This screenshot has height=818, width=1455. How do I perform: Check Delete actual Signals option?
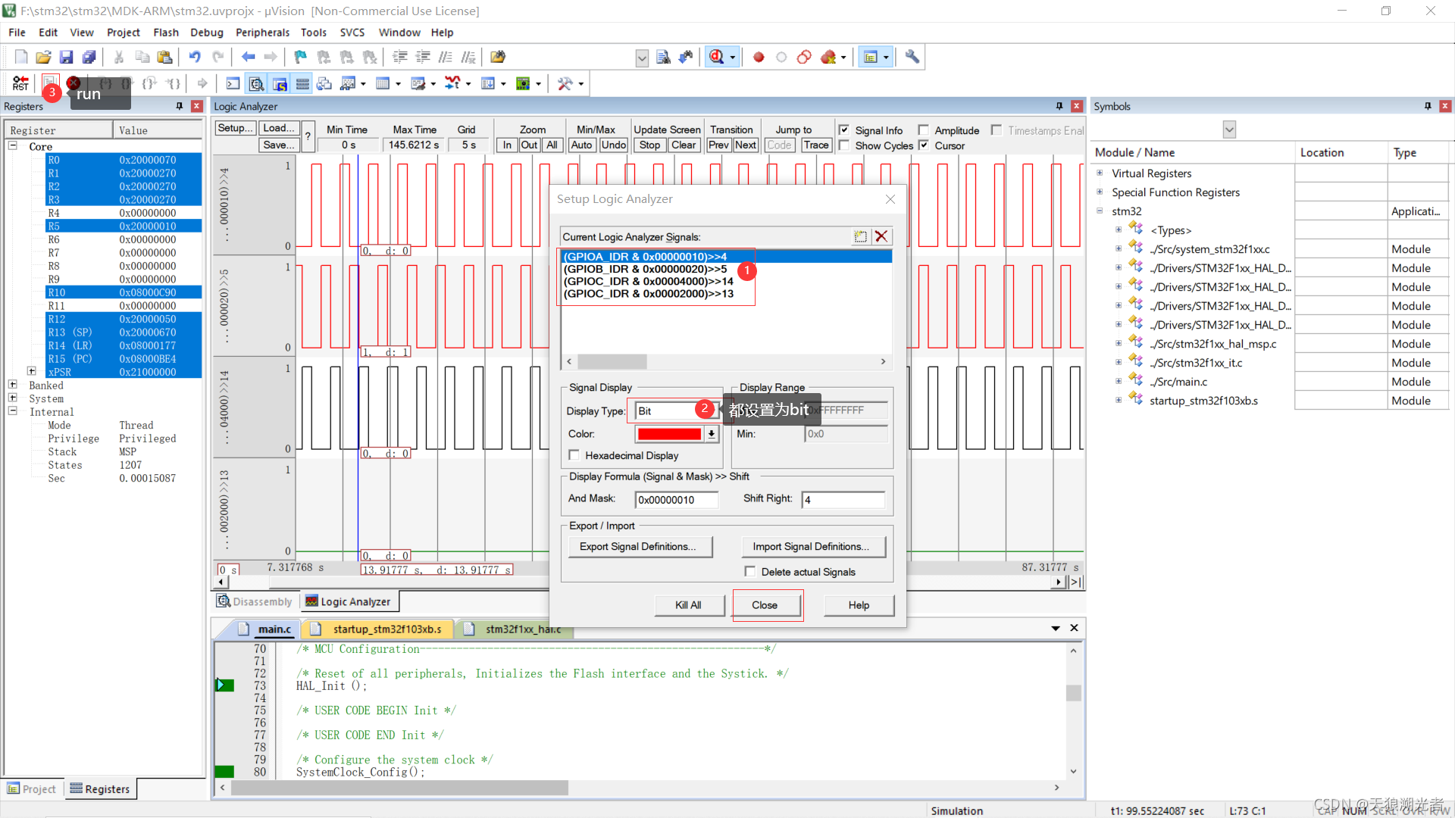pos(750,572)
